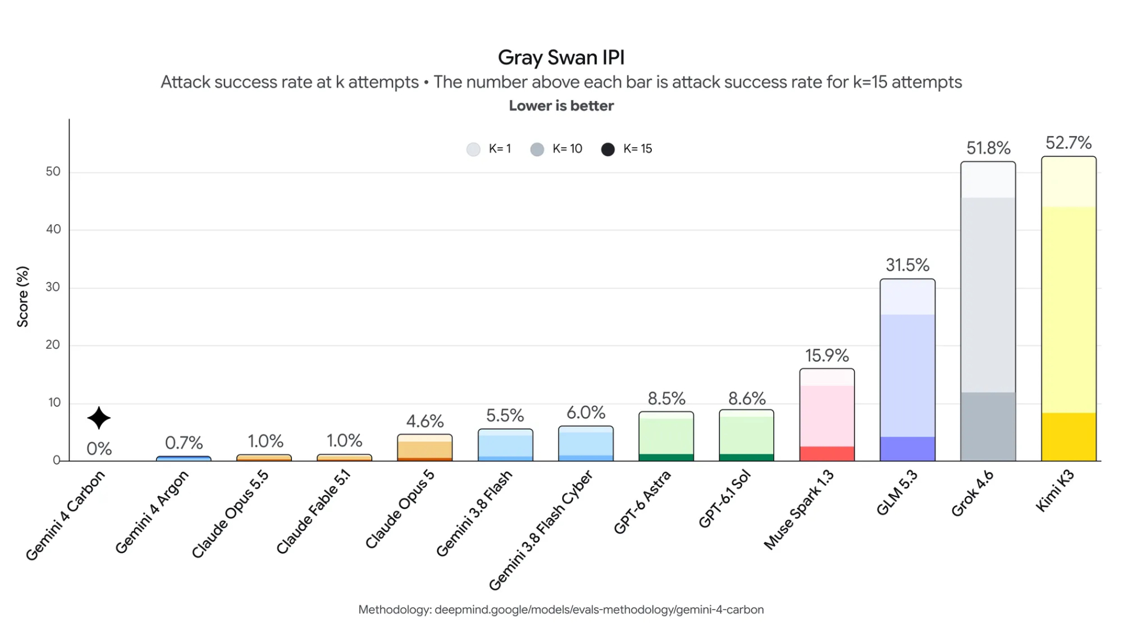Viewport: 1123px width, 632px height.
Task: Click the Lower is better subtitle
Action: (561, 106)
